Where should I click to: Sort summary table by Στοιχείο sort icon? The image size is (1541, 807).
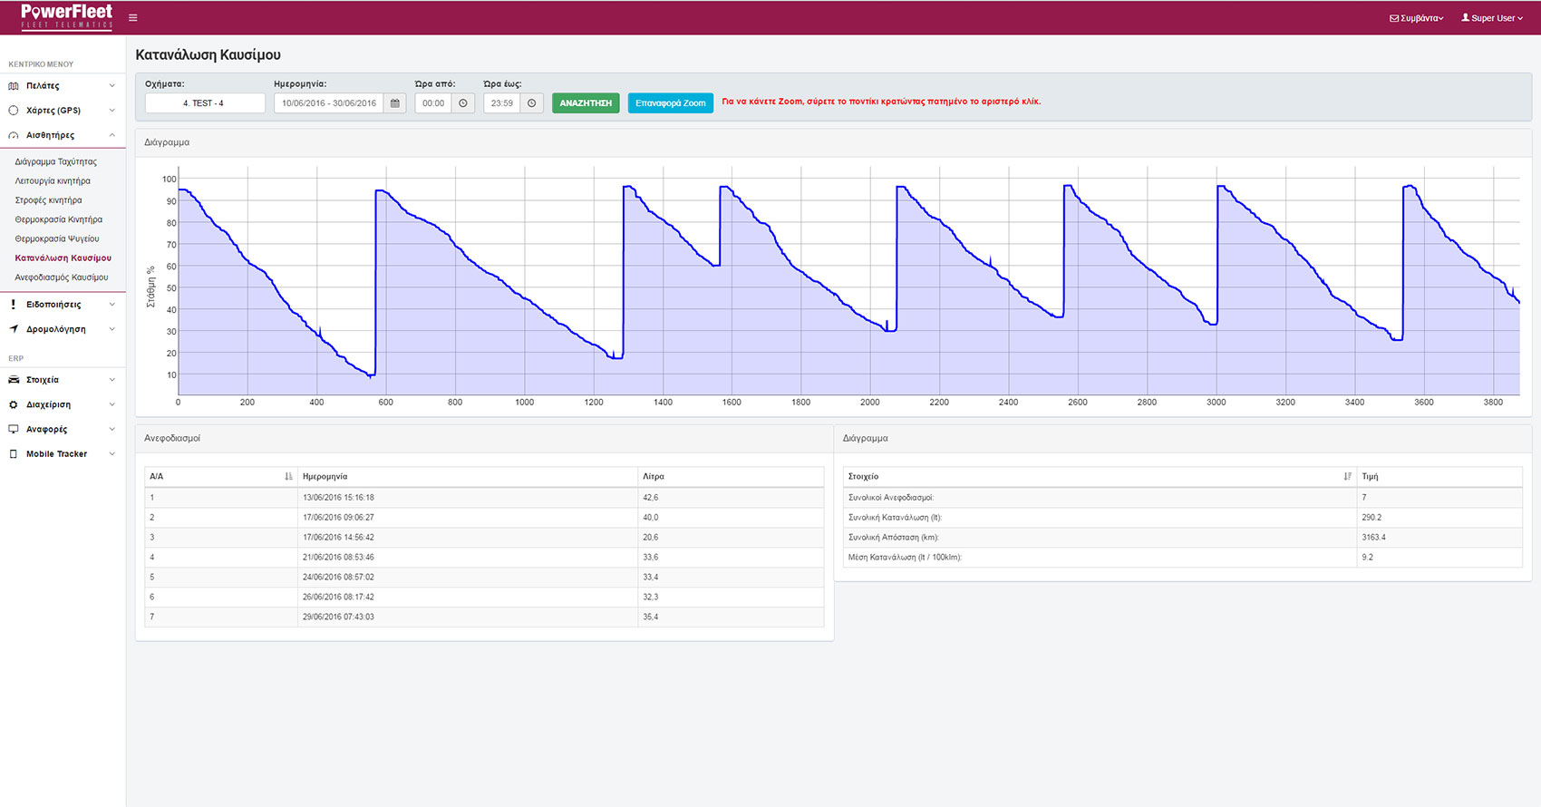pyautogui.click(x=1347, y=477)
